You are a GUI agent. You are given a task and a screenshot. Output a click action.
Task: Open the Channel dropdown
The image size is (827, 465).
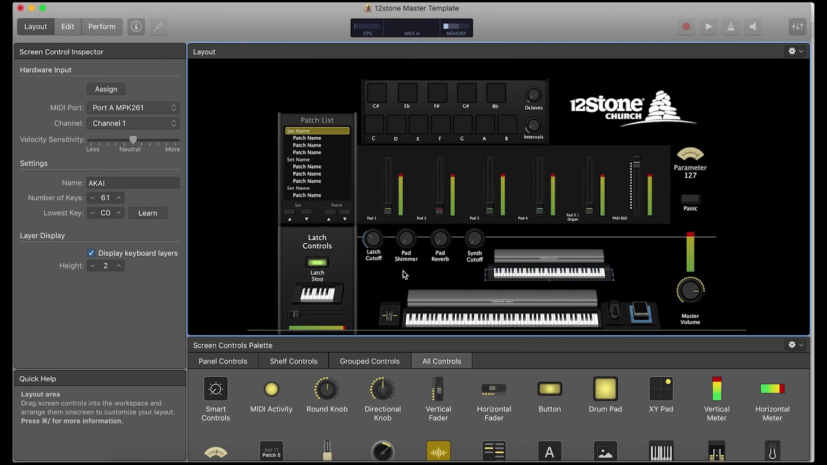pyautogui.click(x=134, y=123)
